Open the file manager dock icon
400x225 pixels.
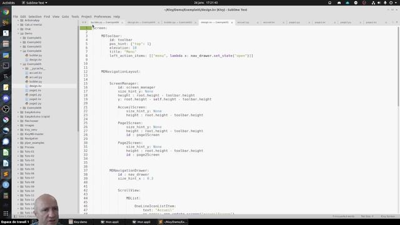6,44
